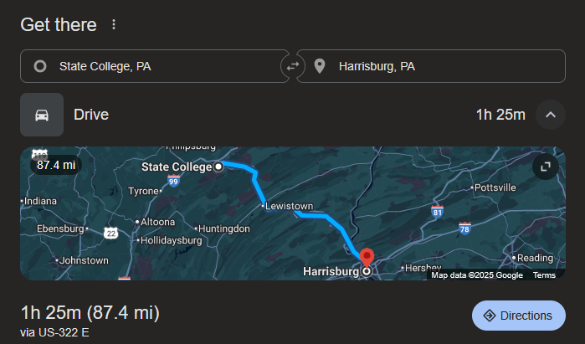The width and height of the screenshot is (585, 344).
Task: Click the destination pin icon in field
Action: point(319,66)
